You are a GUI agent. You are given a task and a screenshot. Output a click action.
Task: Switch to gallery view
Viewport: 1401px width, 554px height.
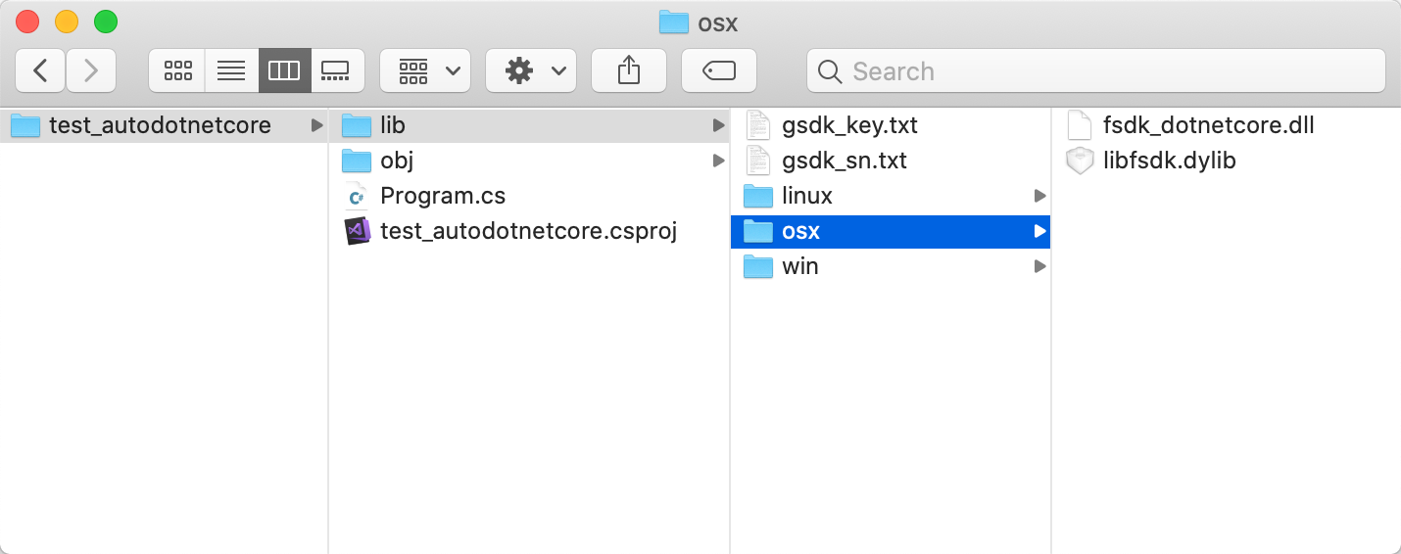coord(337,70)
